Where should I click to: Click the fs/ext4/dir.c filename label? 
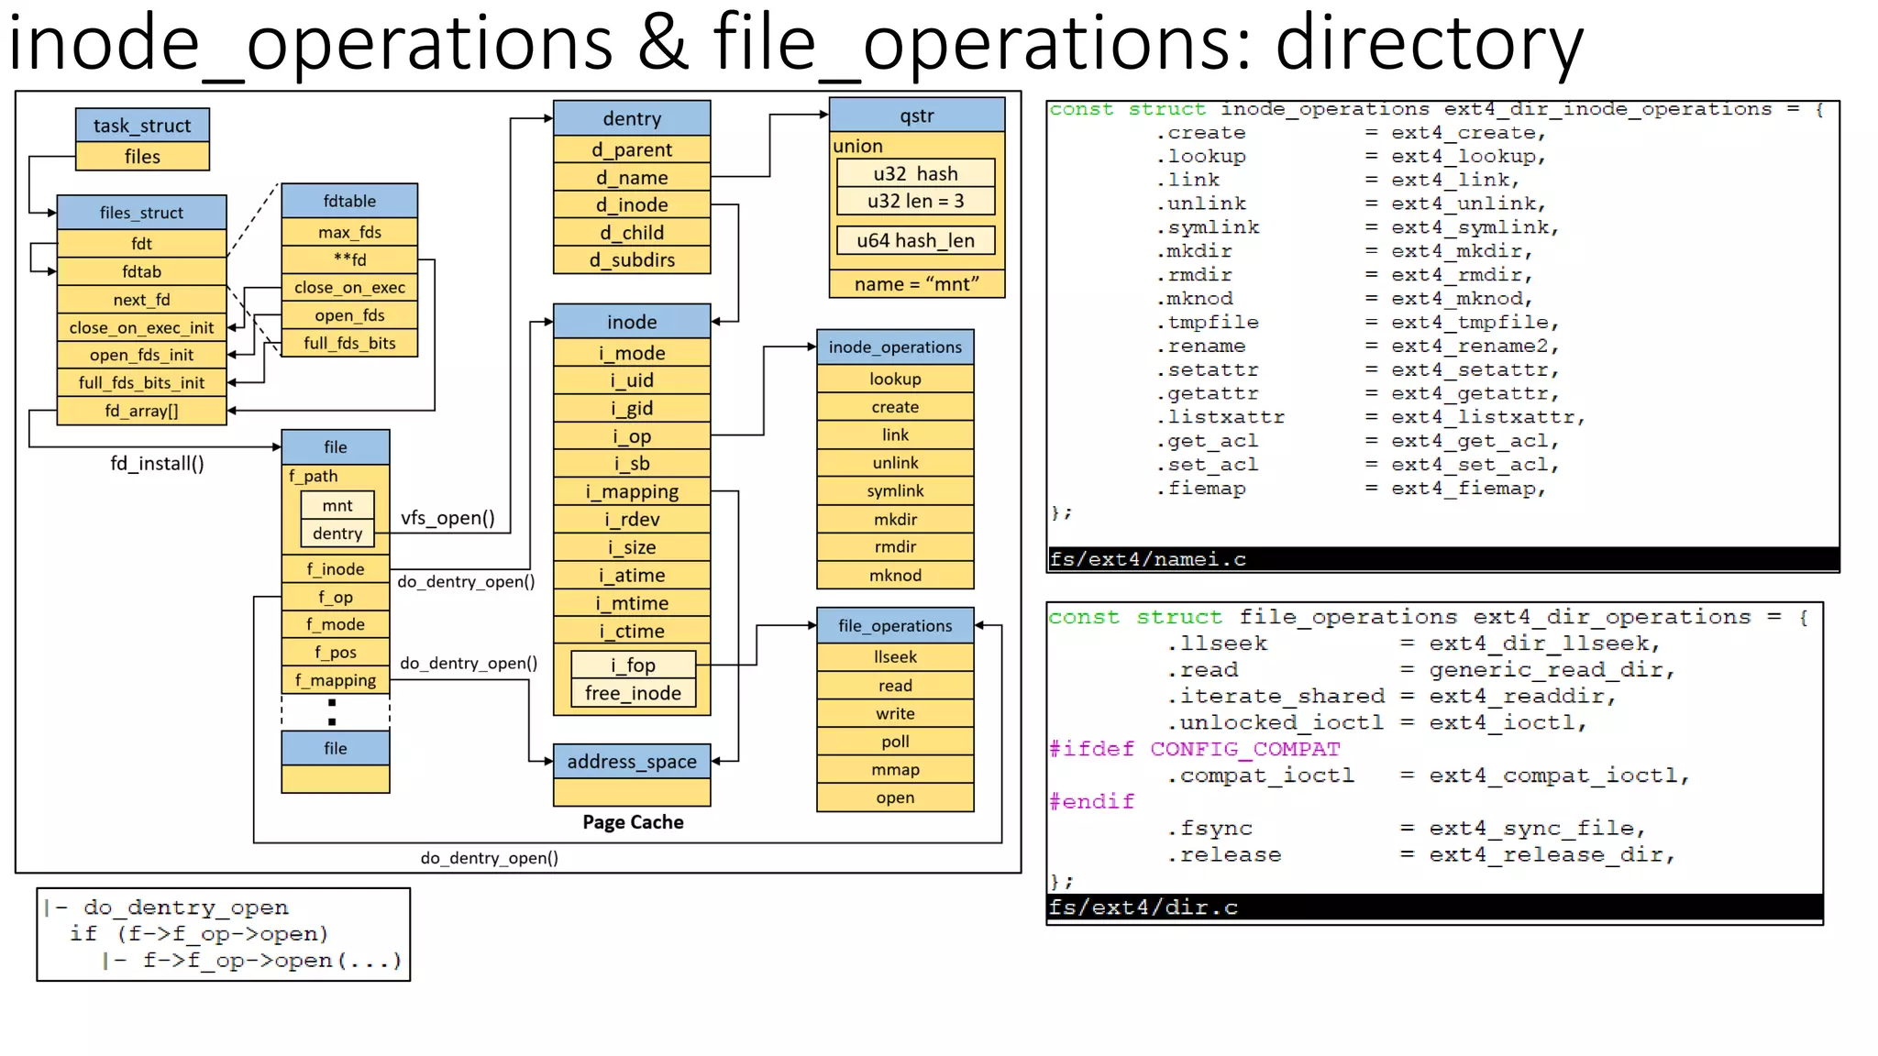pos(1143,907)
